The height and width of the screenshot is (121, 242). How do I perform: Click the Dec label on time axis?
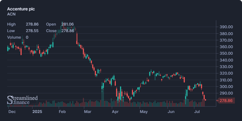coord(12,112)
